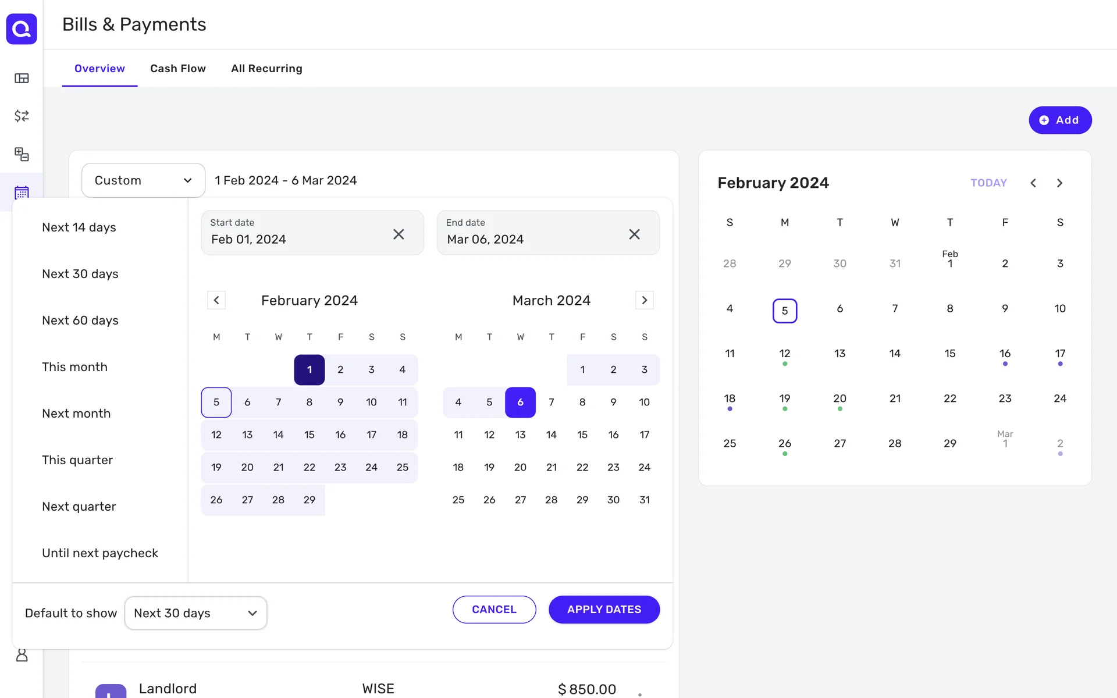Show previous month in February 2024 calendar

click(1033, 183)
